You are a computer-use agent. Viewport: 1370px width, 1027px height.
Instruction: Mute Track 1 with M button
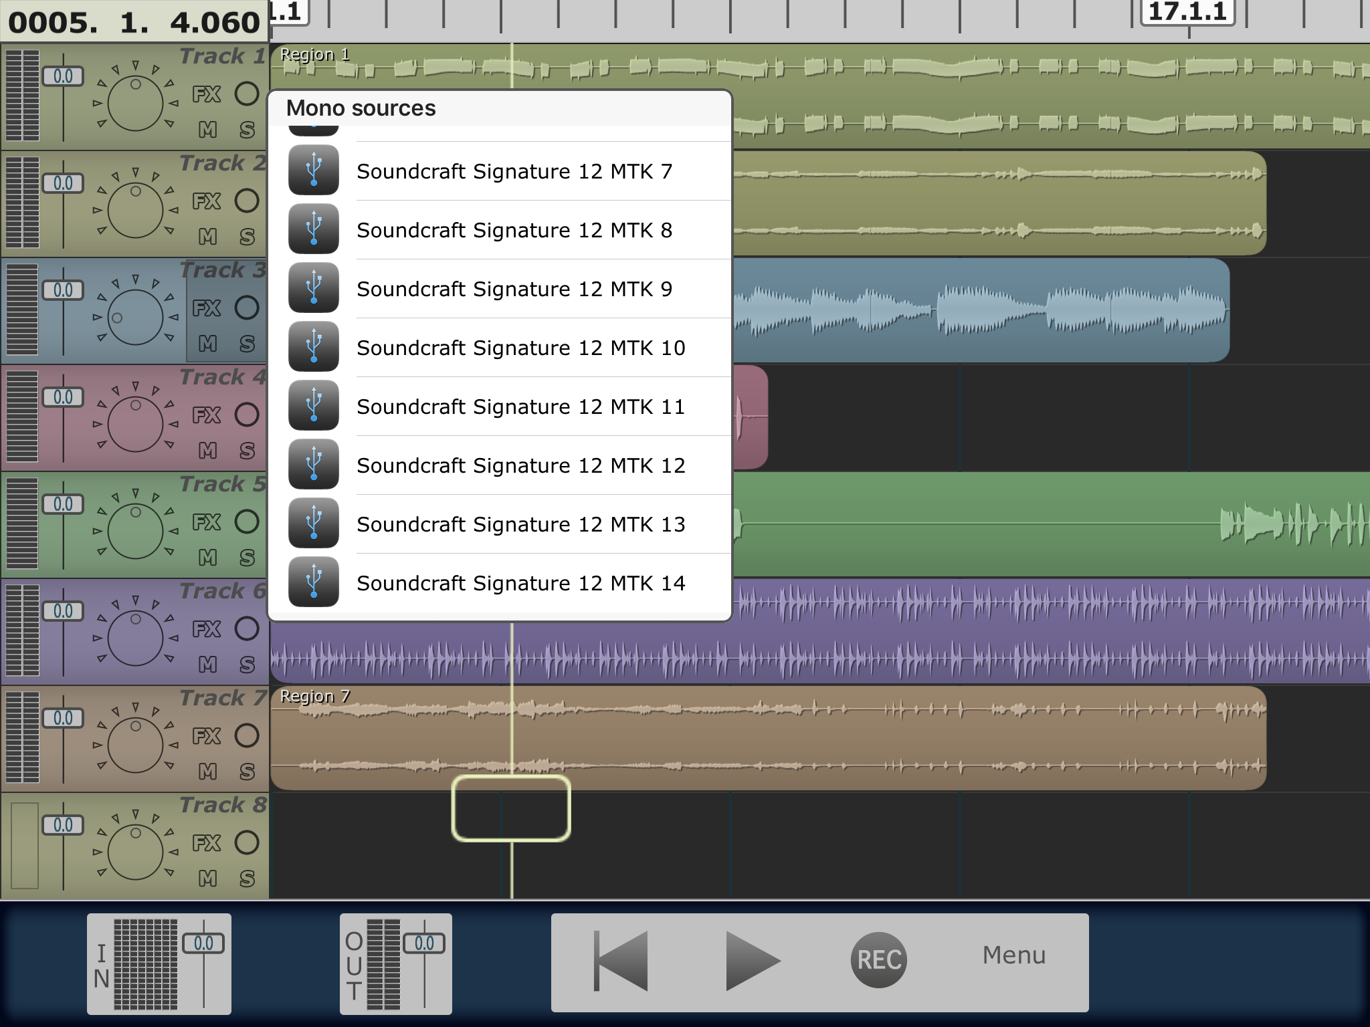pyautogui.click(x=207, y=130)
